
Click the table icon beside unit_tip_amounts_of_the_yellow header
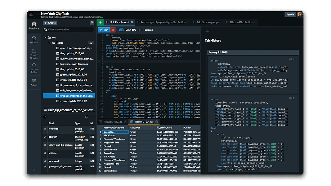pyautogui.click(x=45, y=110)
